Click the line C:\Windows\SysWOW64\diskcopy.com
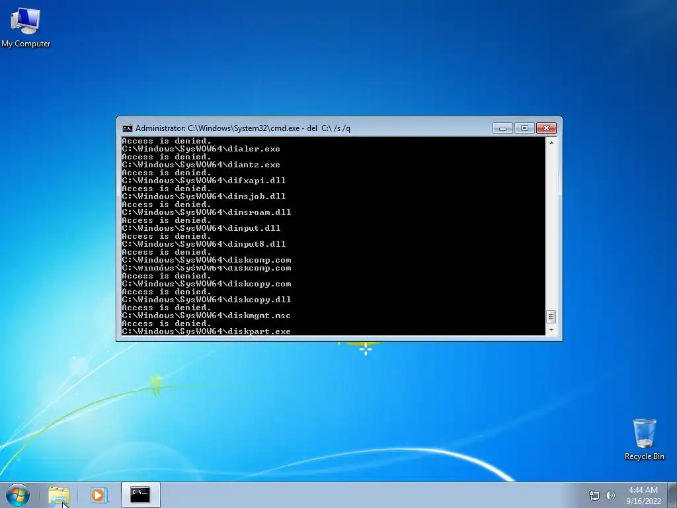 [x=206, y=284]
